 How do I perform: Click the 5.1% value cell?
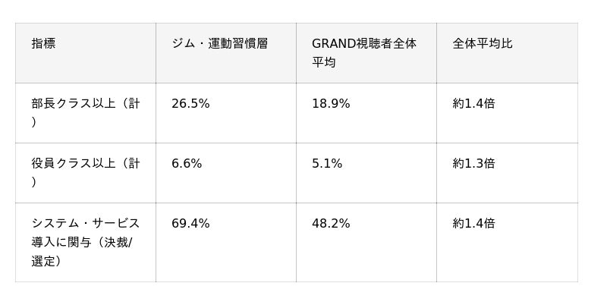[x=366, y=173]
